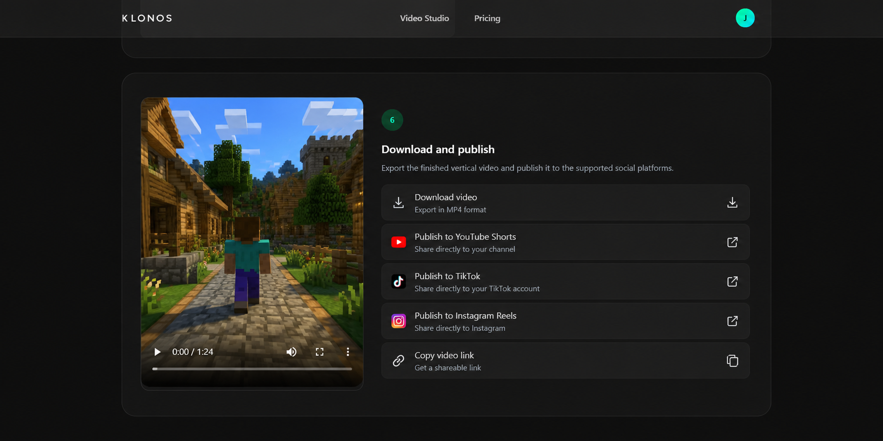Click the KLONOS logo
The height and width of the screenshot is (441, 883).
click(147, 18)
